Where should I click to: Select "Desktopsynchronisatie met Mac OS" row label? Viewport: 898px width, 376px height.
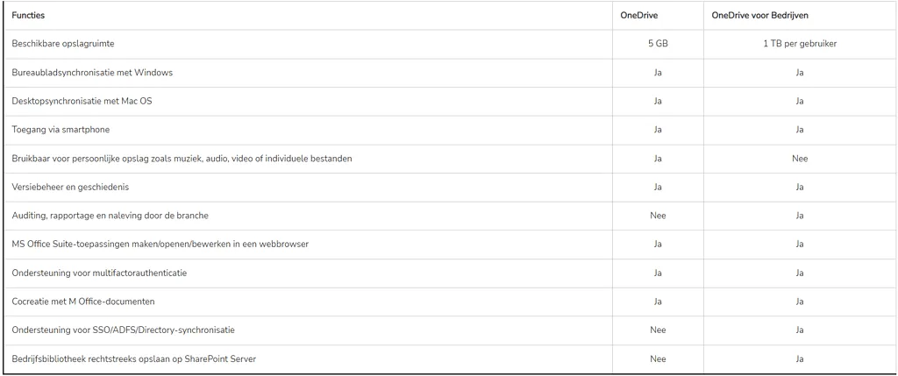(84, 101)
